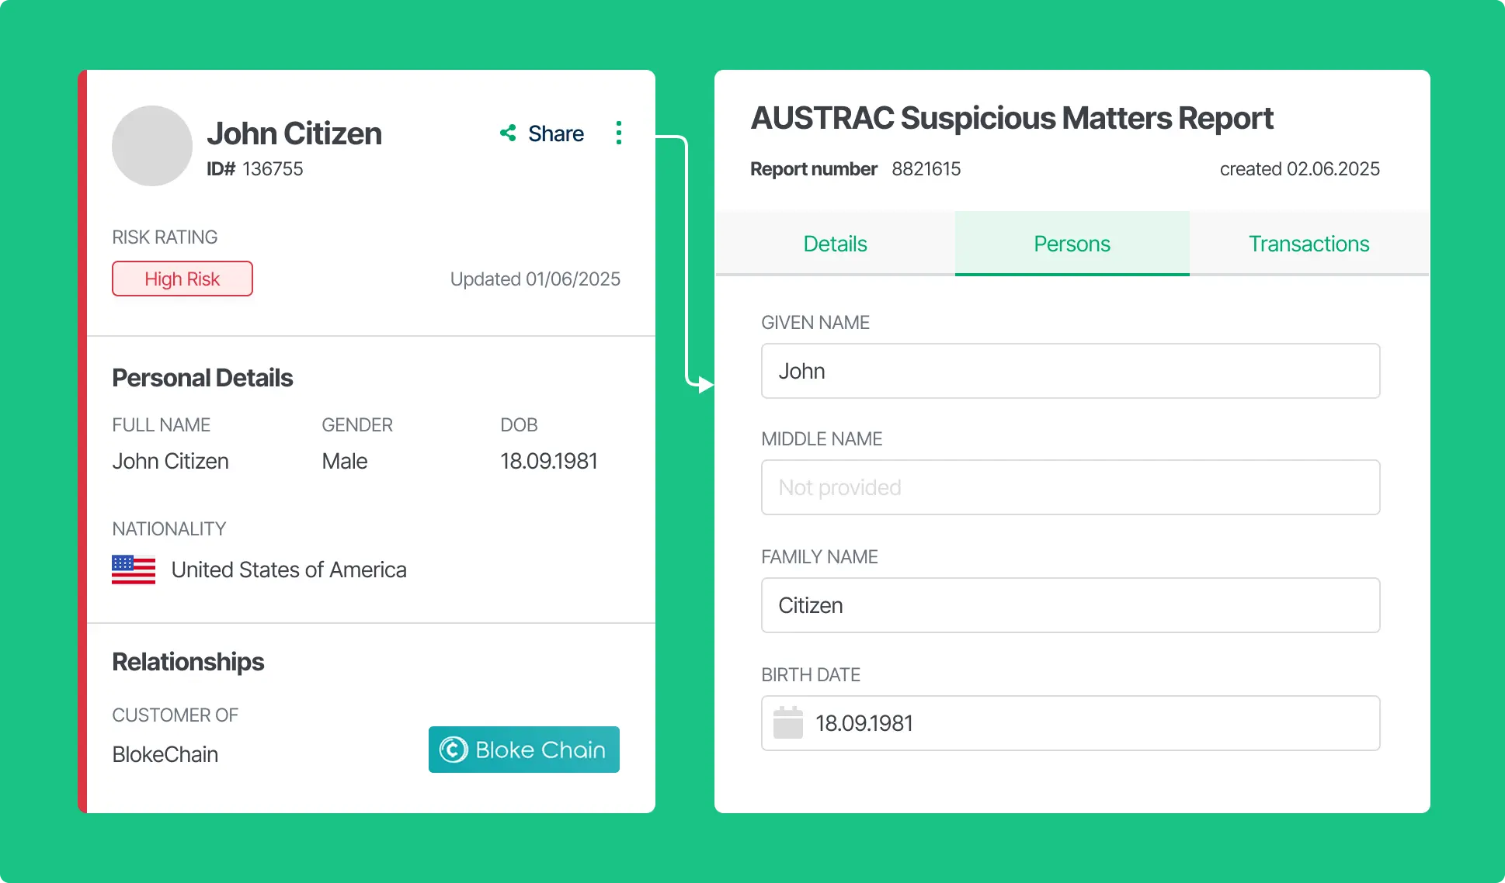Click the Family Name field showing Citizen

pyautogui.click(x=1070, y=605)
